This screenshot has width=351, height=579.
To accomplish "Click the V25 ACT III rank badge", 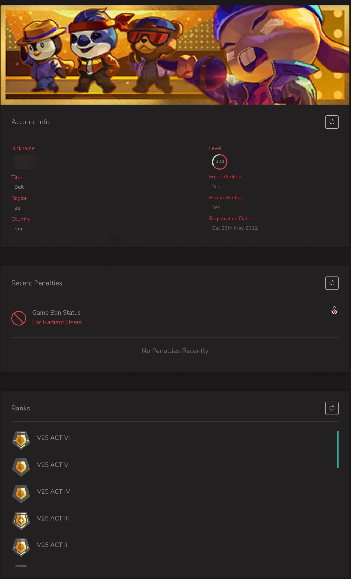I will click(21, 520).
